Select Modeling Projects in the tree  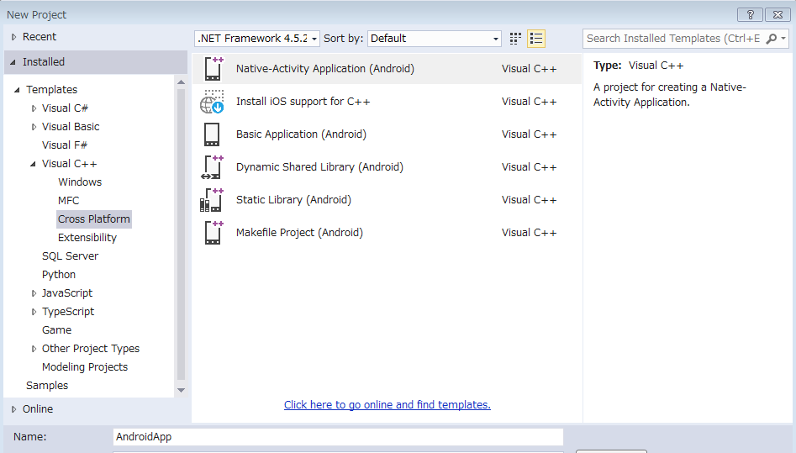pyautogui.click(x=85, y=367)
